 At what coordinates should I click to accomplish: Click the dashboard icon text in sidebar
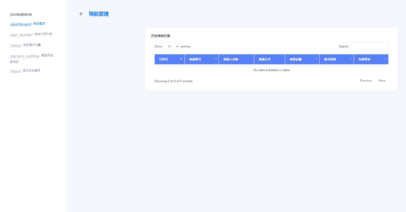coord(21,24)
